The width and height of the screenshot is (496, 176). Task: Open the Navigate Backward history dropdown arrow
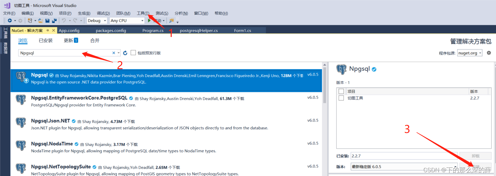point(15,21)
